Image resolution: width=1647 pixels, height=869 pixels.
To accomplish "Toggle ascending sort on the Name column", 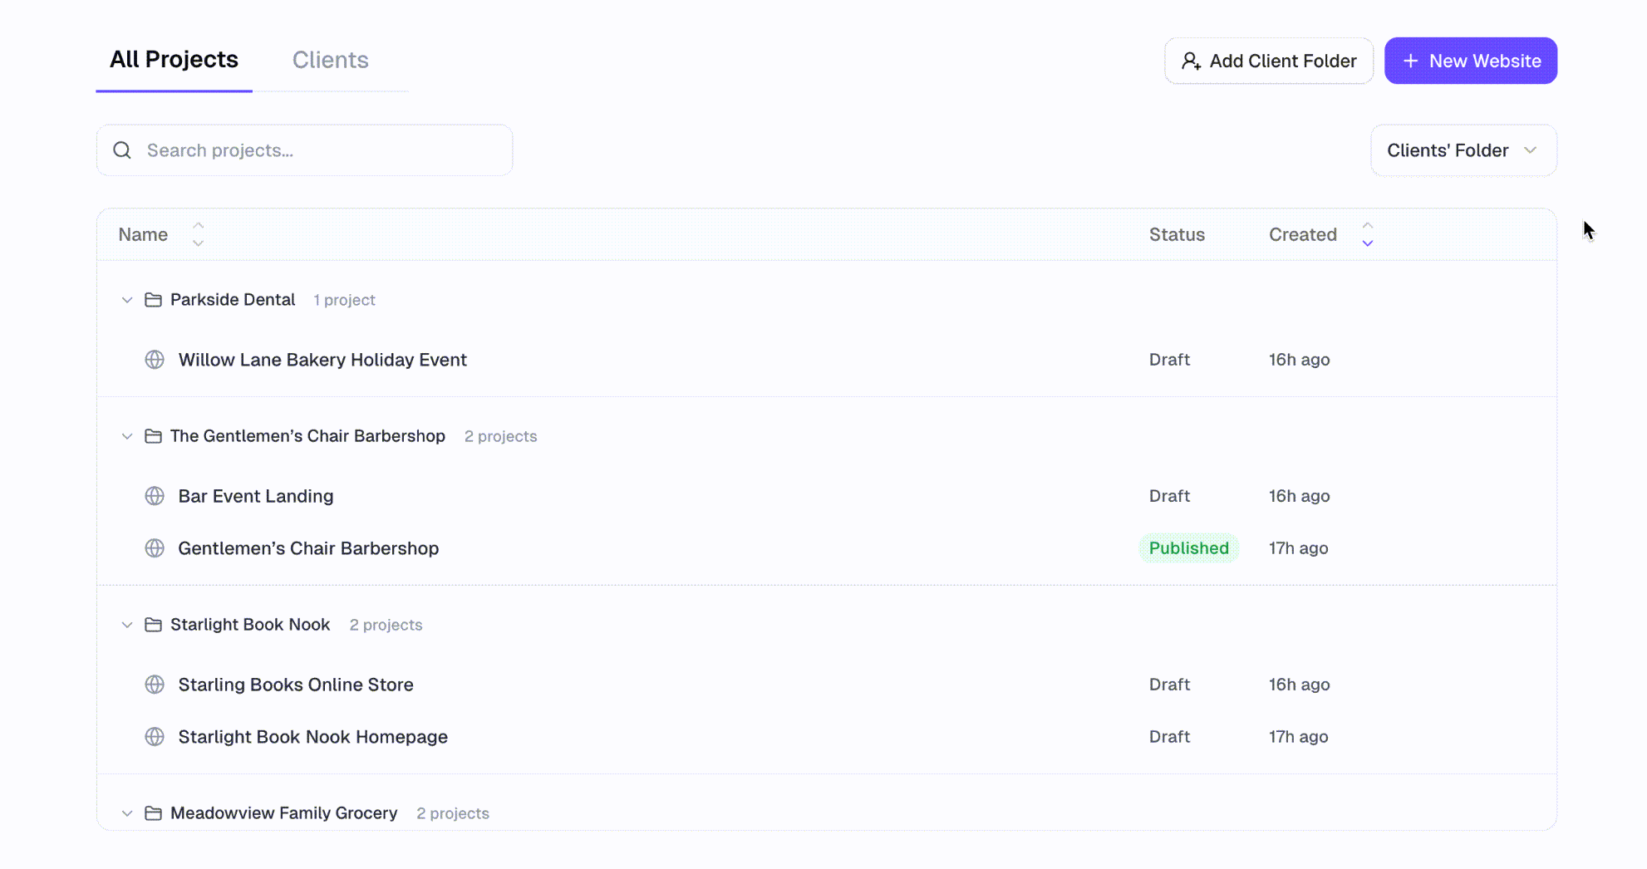I will tap(198, 225).
